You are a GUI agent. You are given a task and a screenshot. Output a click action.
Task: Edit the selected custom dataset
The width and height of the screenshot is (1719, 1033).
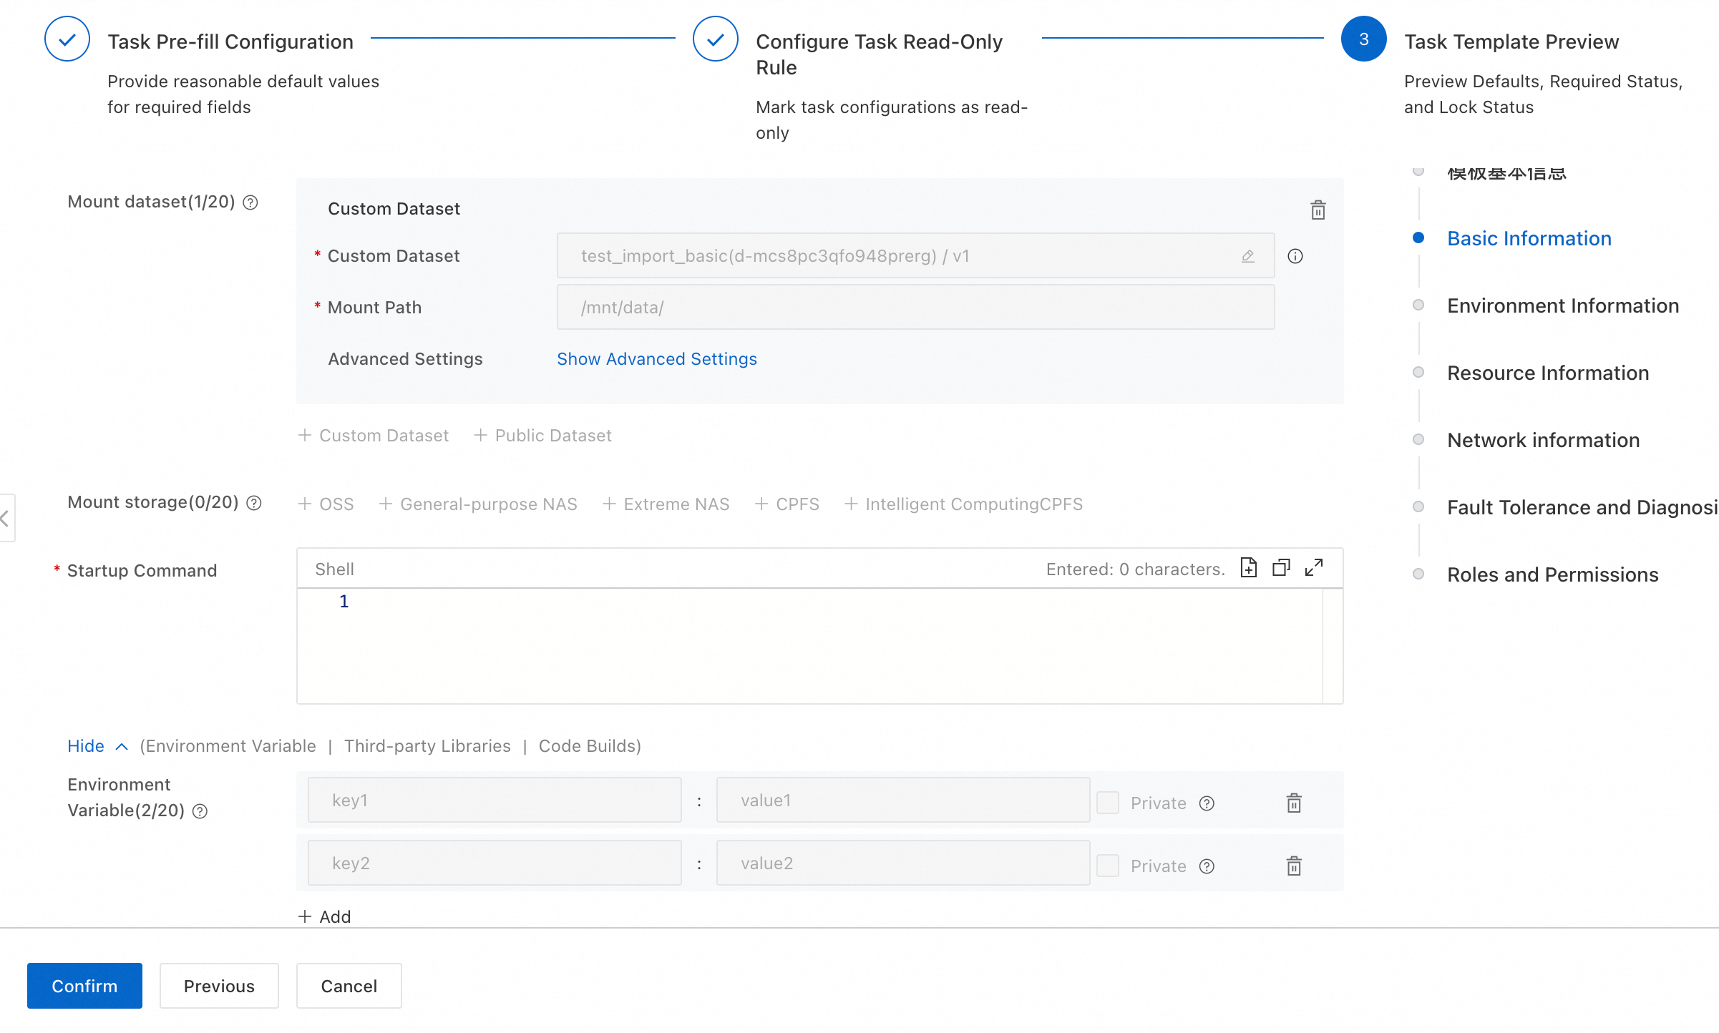tap(1247, 256)
